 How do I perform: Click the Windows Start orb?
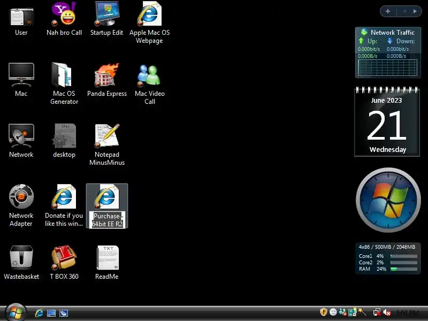point(16,313)
